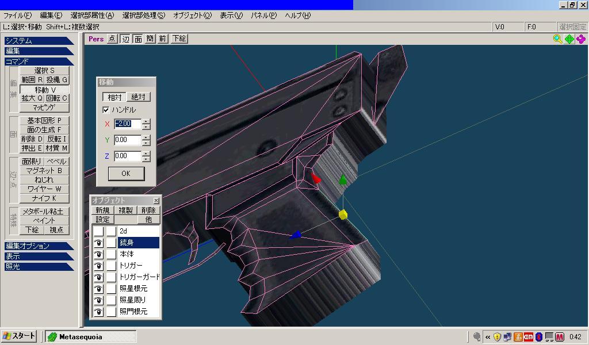
Task: Click the green pan view icon
Action: [569, 39]
